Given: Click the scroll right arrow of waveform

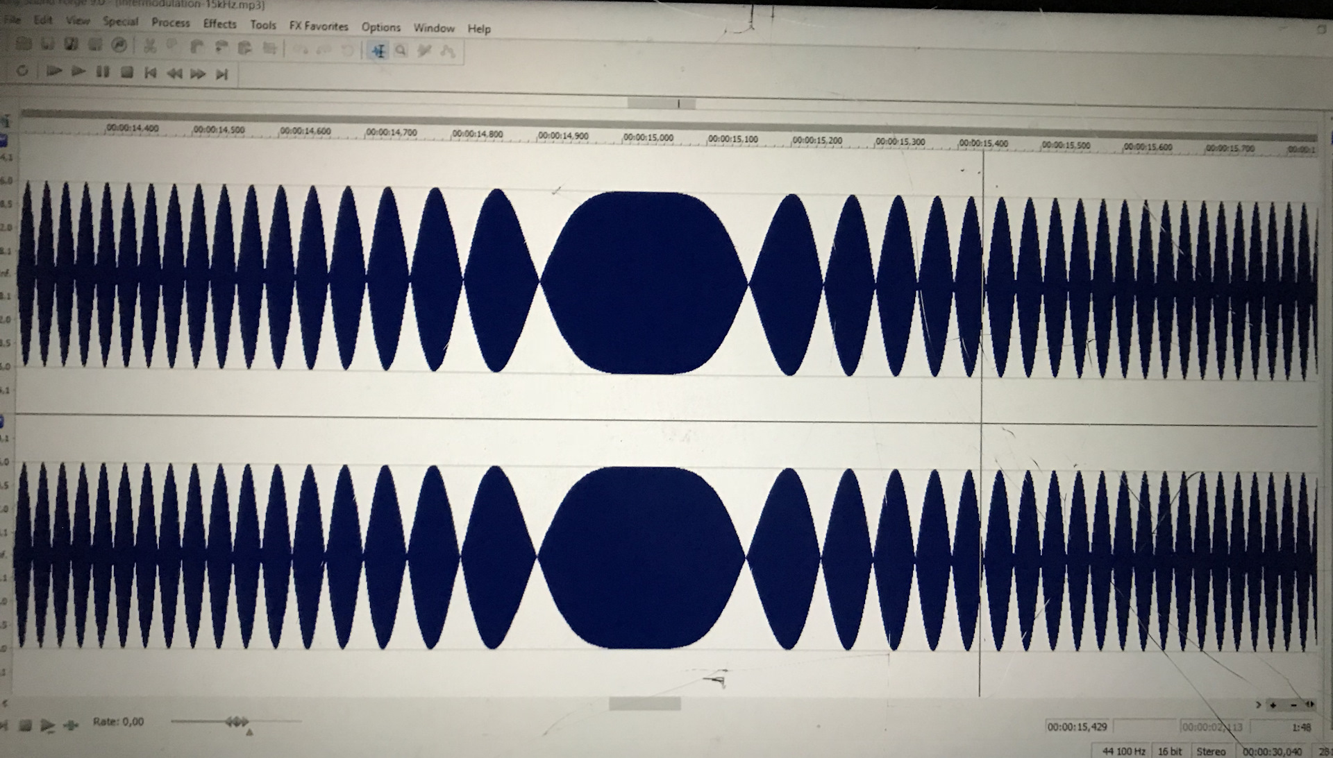Looking at the screenshot, I should pos(1258,705).
